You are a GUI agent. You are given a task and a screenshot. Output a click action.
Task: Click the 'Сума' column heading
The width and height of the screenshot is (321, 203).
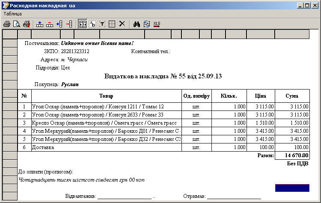click(292, 96)
